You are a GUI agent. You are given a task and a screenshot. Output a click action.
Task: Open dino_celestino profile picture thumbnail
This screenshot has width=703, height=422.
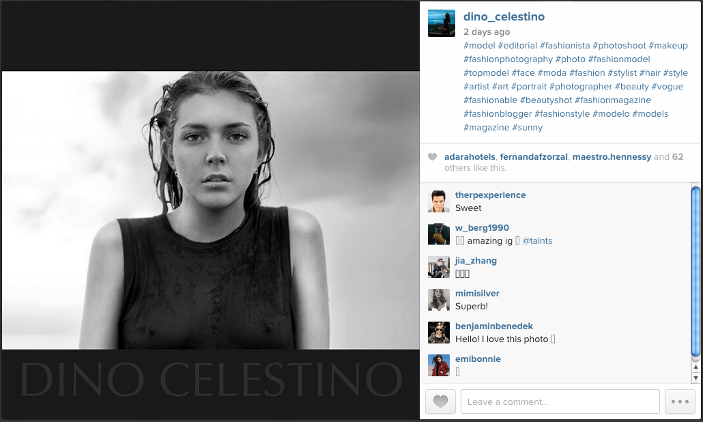pyautogui.click(x=441, y=23)
